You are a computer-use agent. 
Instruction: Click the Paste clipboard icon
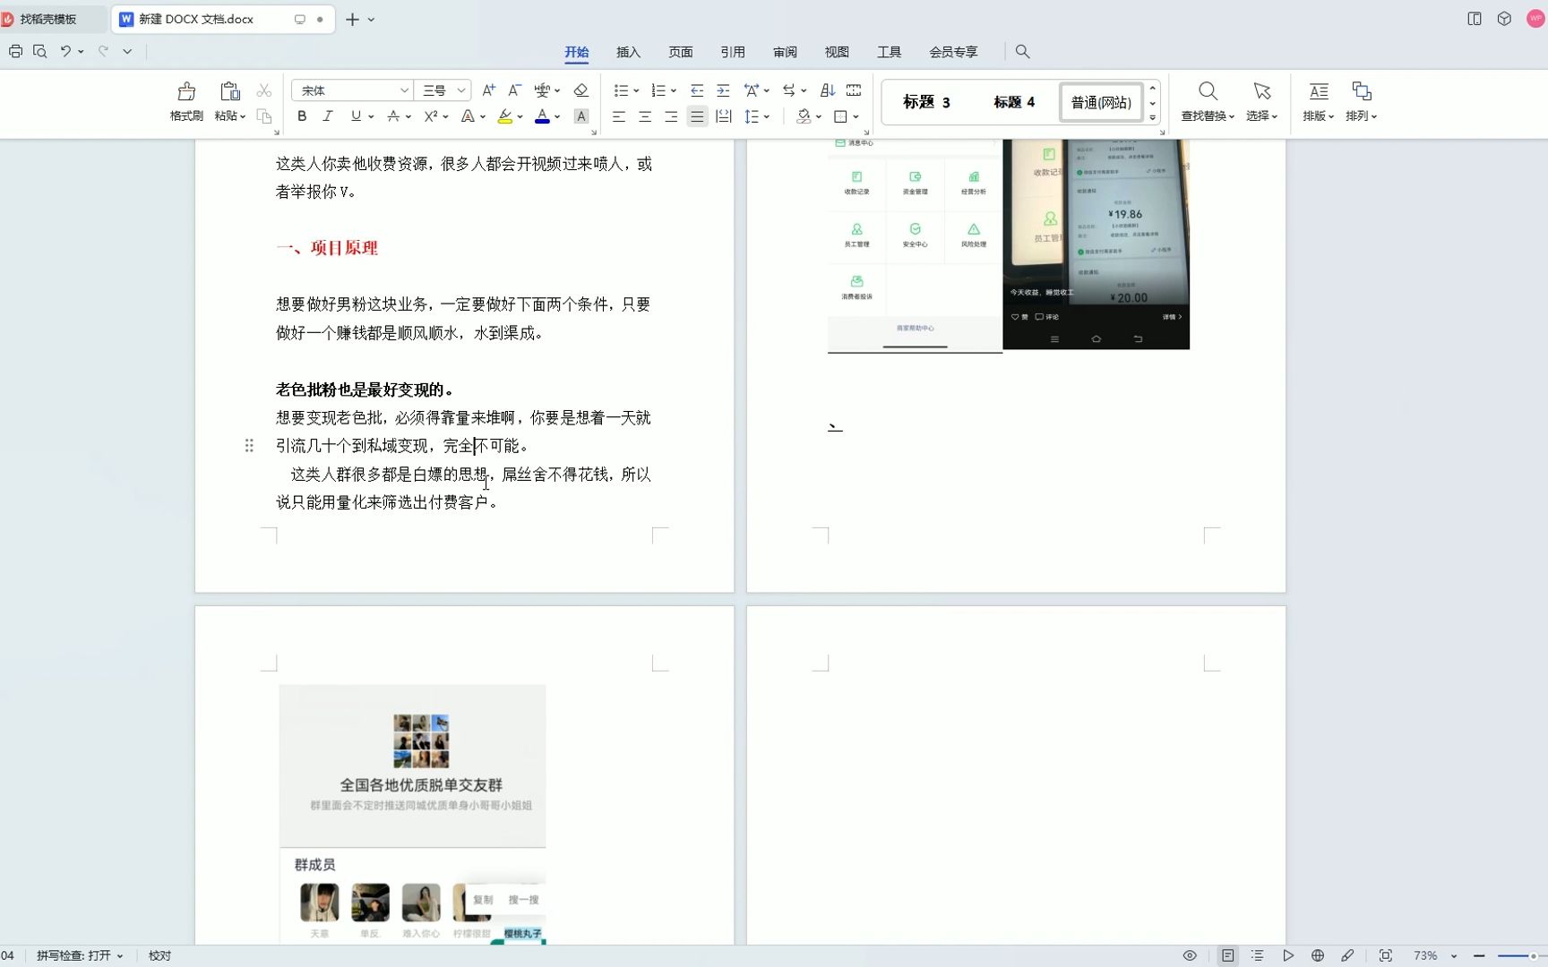click(x=229, y=91)
